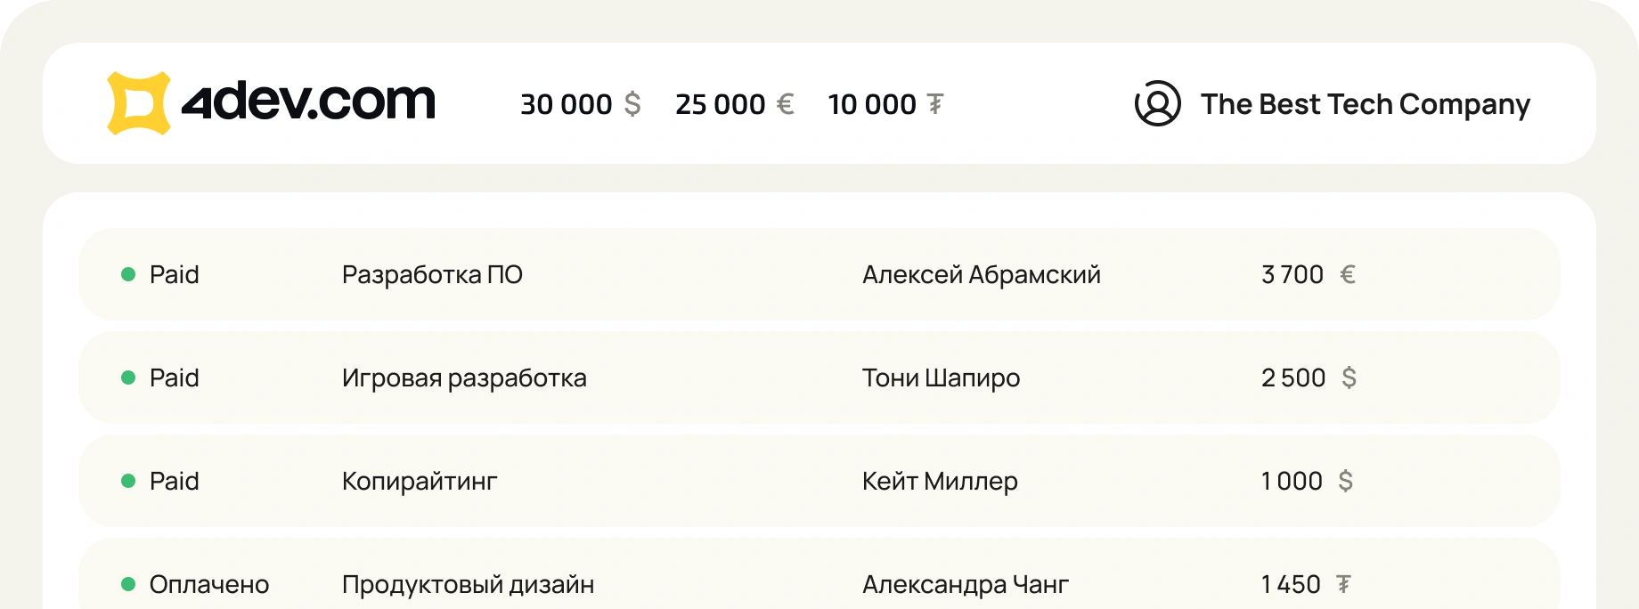Open the Игровая разработка project
Viewport: 1639px width, 609px height.
tap(464, 378)
